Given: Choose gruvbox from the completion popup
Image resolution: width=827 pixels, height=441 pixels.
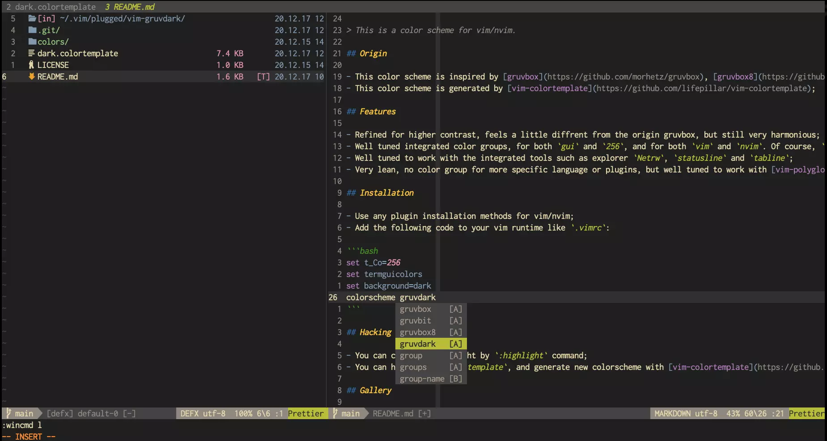Looking at the screenshot, I should (x=431, y=309).
